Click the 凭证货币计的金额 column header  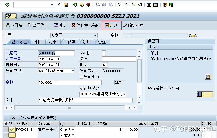[107, 124]
